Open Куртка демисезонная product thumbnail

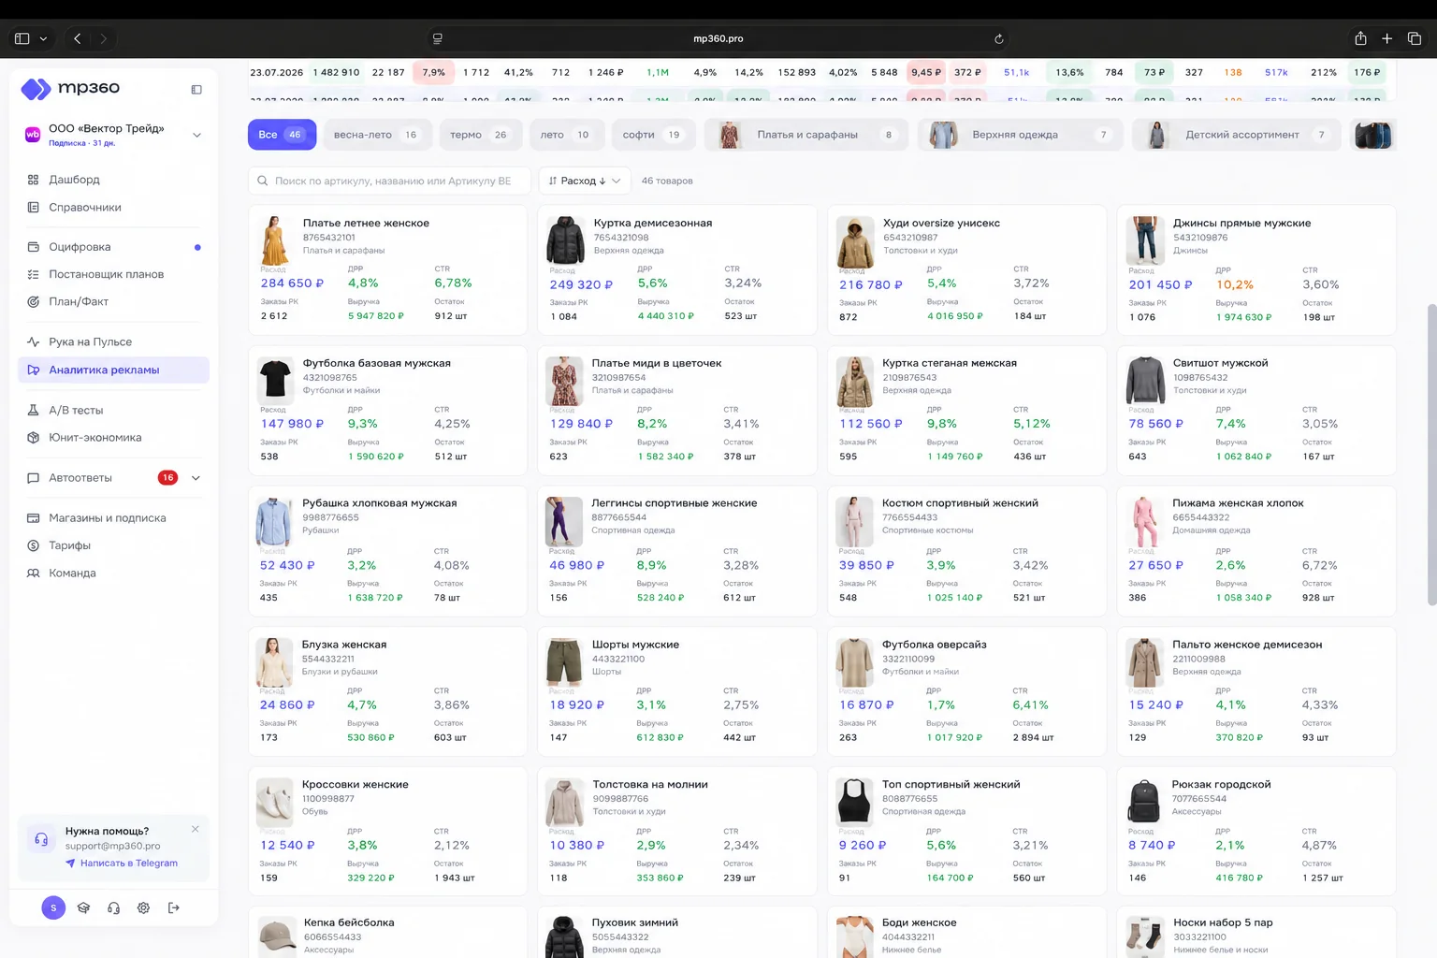coord(565,241)
